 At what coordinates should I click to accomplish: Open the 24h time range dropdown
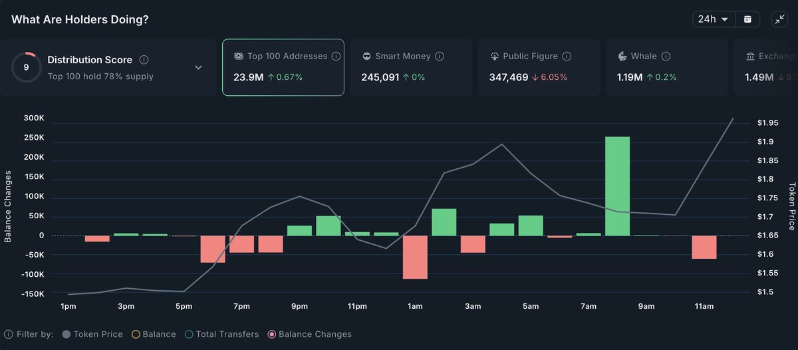(x=714, y=19)
